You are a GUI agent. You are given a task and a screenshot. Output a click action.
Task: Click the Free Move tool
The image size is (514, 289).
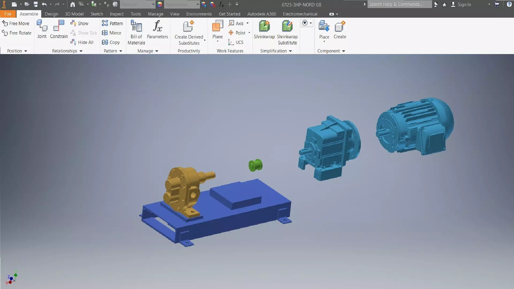(x=16, y=24)
